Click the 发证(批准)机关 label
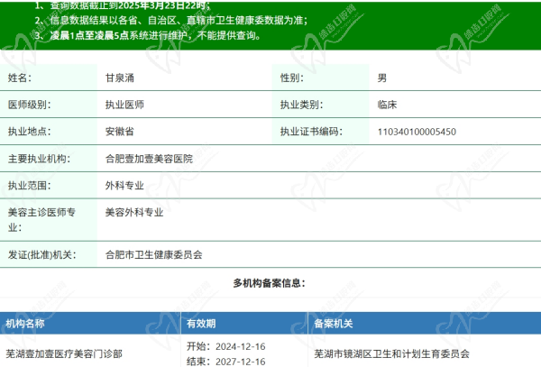The height and width of the screenshot is (367, 541). pos(42,255)
